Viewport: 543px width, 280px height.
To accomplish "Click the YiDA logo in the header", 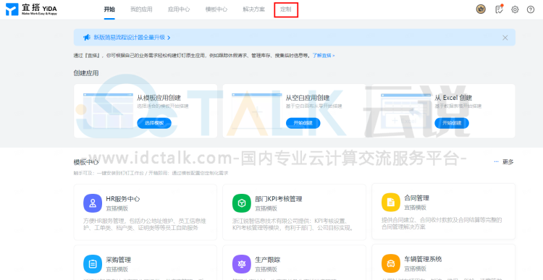I will (31, 9).
